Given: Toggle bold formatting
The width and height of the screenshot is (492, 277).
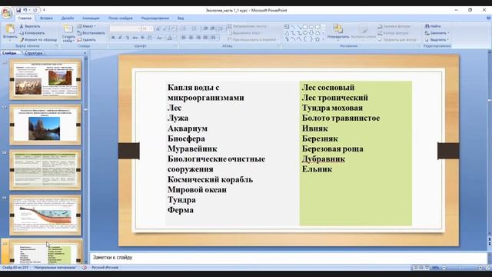Looking at the screenshot, I should 113,38.
